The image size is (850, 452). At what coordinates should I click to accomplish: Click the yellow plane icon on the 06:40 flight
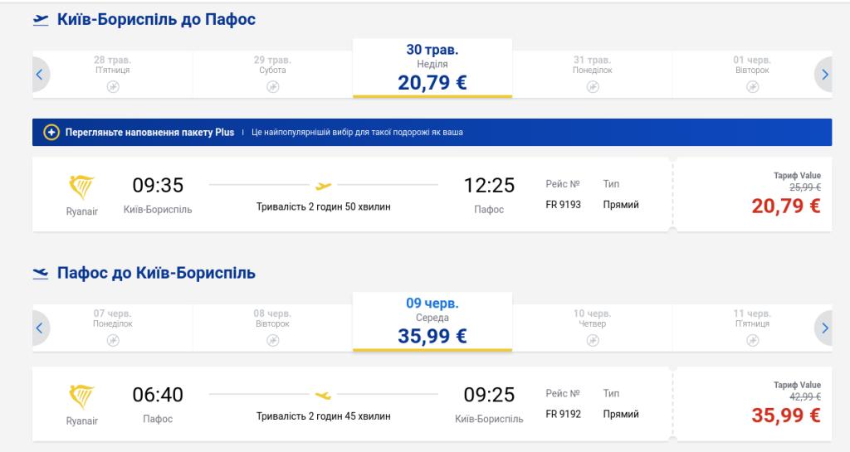point(324,395)
